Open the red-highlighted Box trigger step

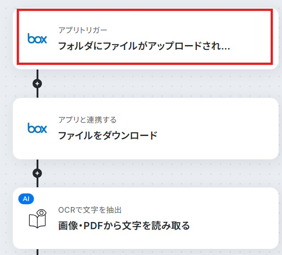coord(145,37)
